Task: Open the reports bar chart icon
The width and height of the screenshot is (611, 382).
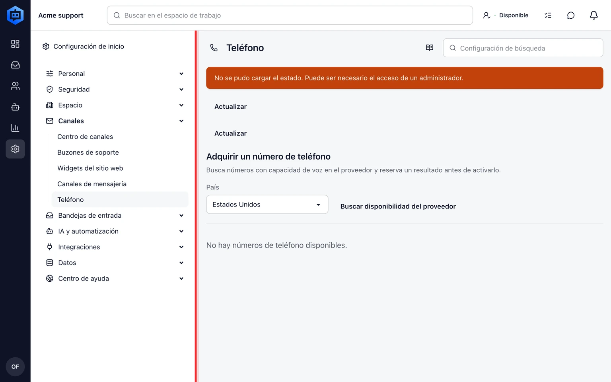Action: coord(15,128)
